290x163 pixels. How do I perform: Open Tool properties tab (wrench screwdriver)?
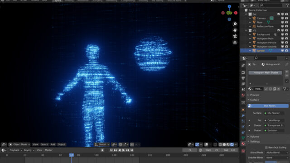click(x=243, y=65)
